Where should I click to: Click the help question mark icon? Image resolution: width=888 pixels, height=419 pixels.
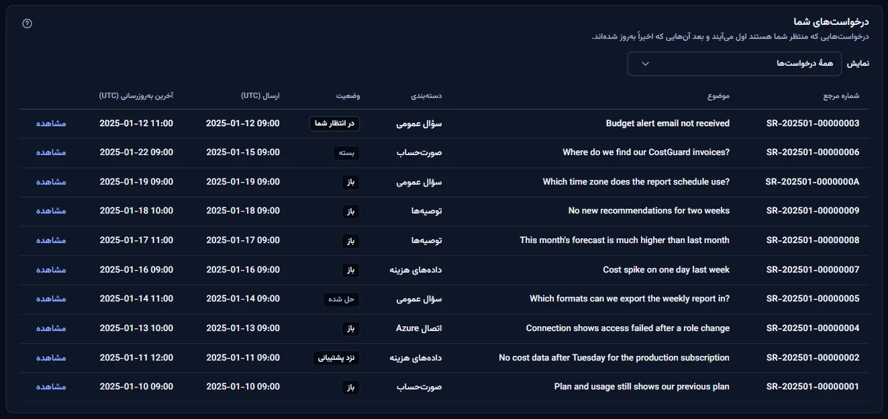(x=27, y=24)
